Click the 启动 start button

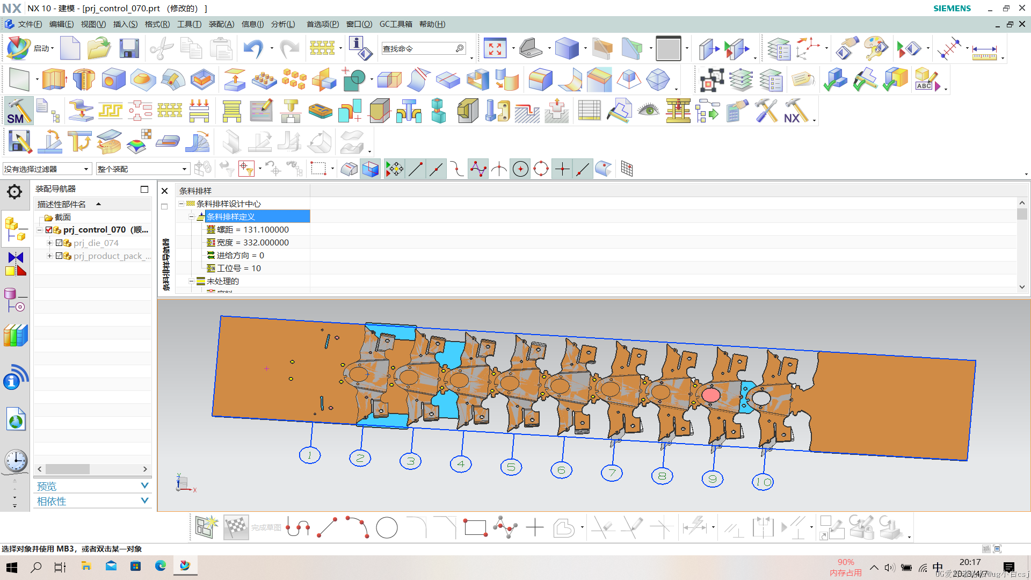(x=31, y=48)
